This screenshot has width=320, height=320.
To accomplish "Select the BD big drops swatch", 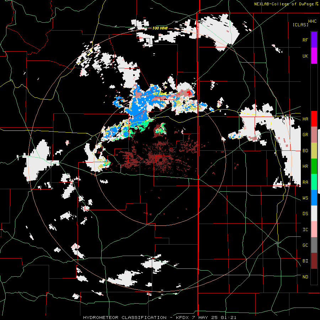I will 314,151.
